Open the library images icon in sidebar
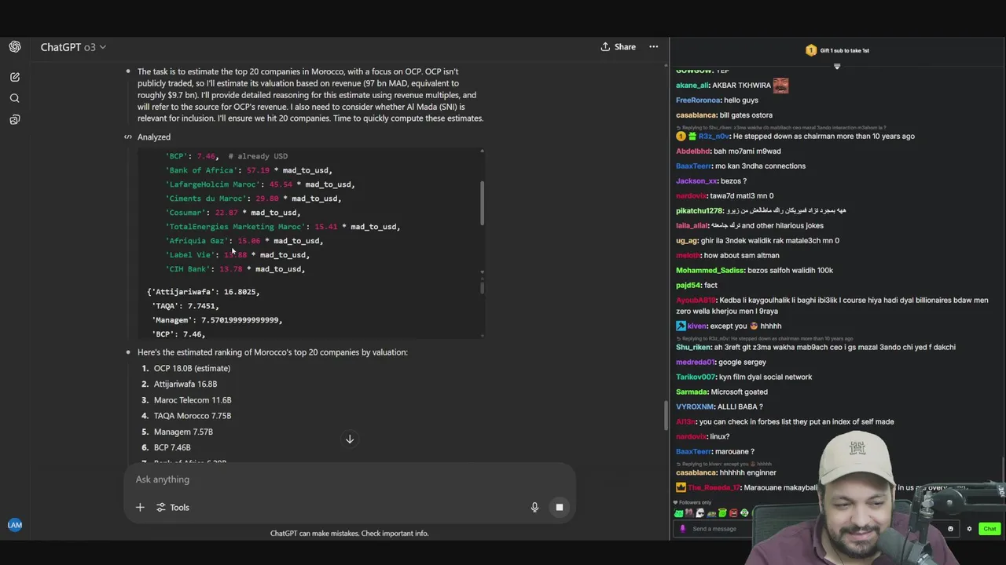Image resolution: width=1006 pixels, height=565 pixels. coord(15,119)
